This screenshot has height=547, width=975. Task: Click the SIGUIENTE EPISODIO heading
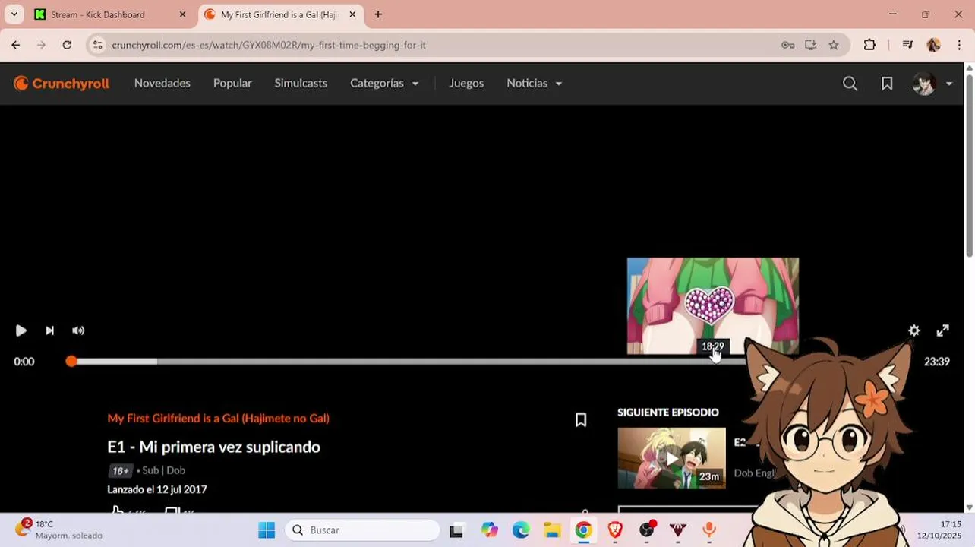click(x=667, y=413)
